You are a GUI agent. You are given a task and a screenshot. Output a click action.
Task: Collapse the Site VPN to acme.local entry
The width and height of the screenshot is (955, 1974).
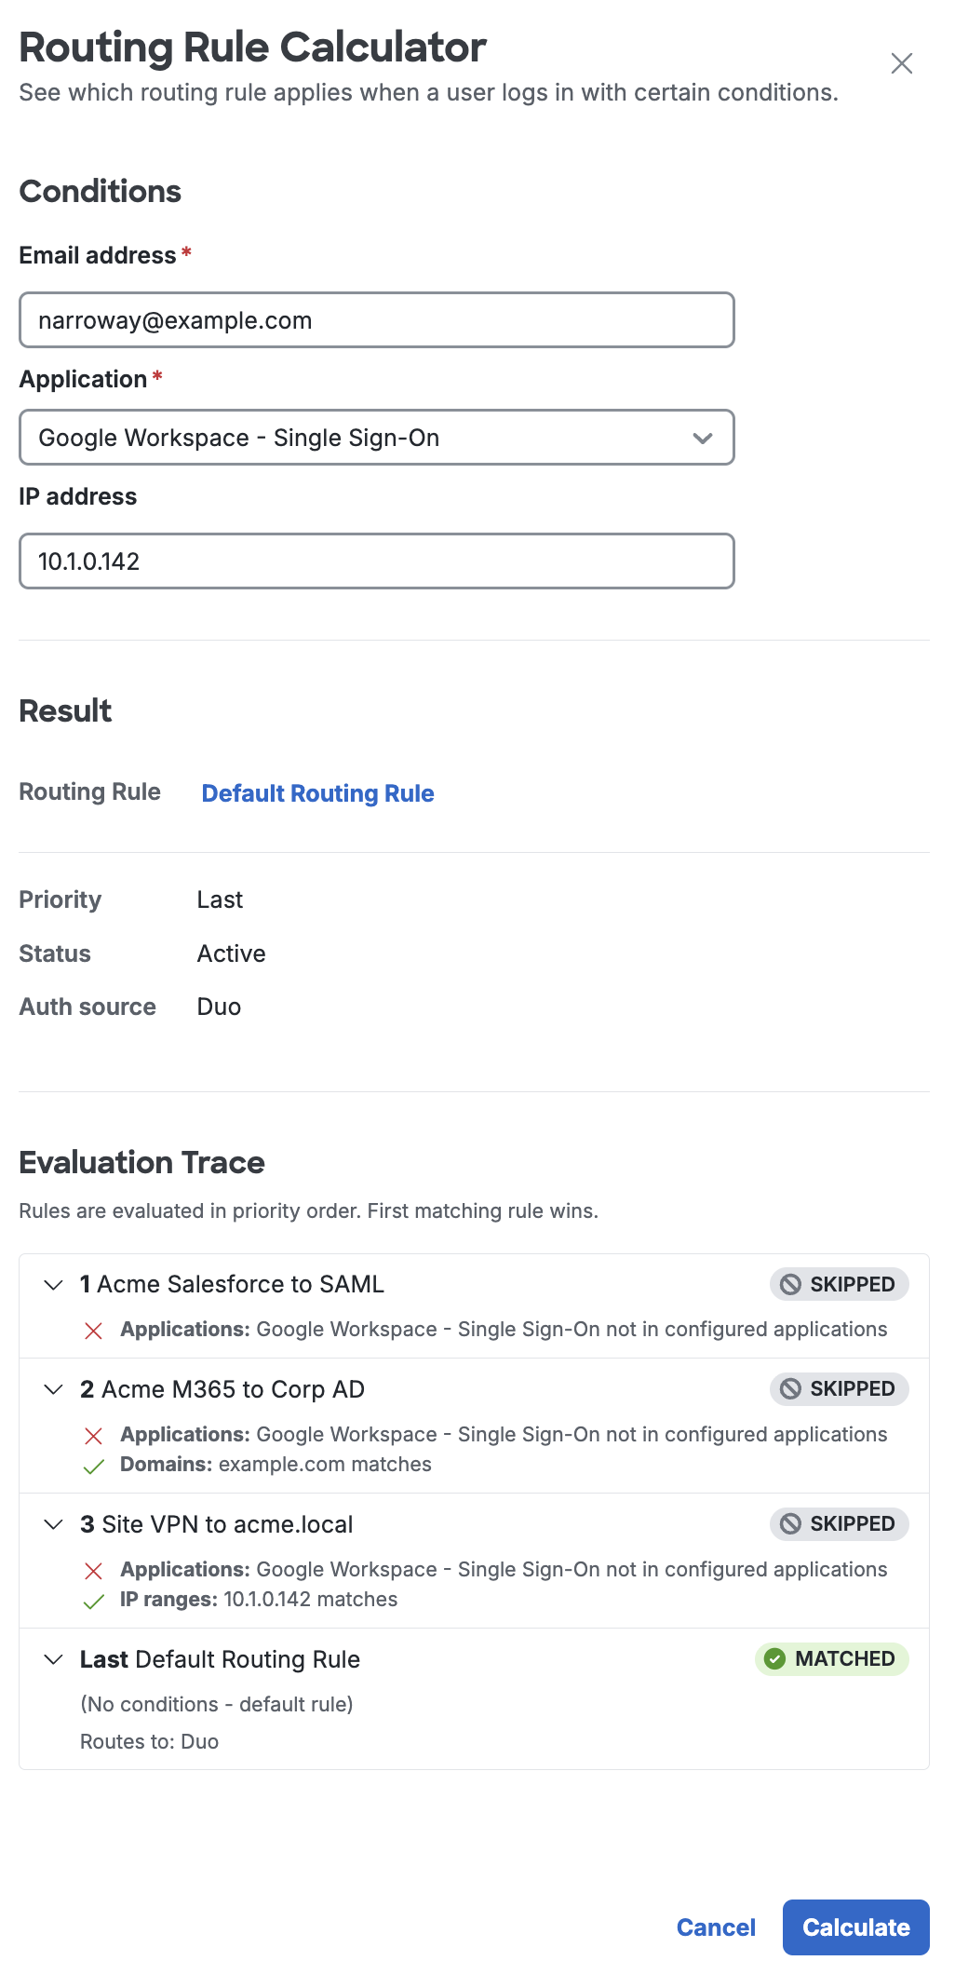54,1524
